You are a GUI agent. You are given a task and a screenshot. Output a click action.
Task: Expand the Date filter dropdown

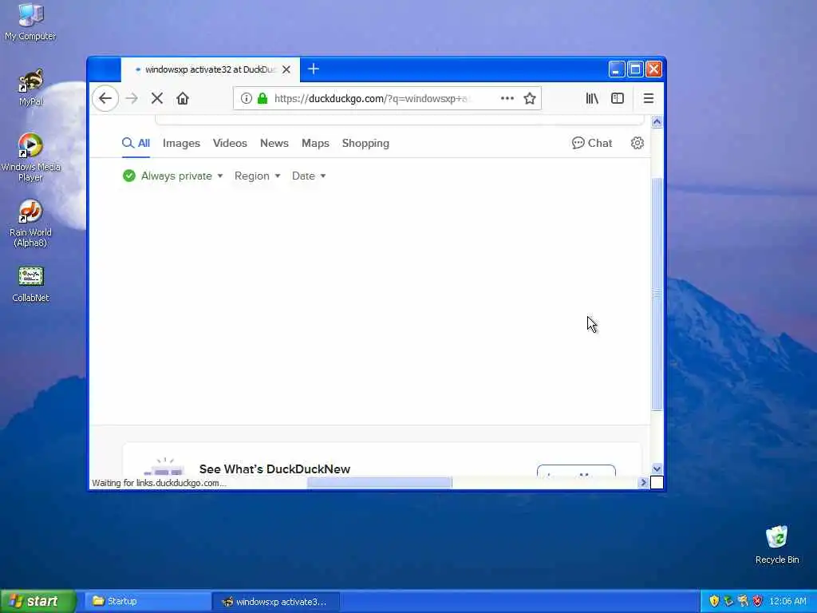point(309,176)
